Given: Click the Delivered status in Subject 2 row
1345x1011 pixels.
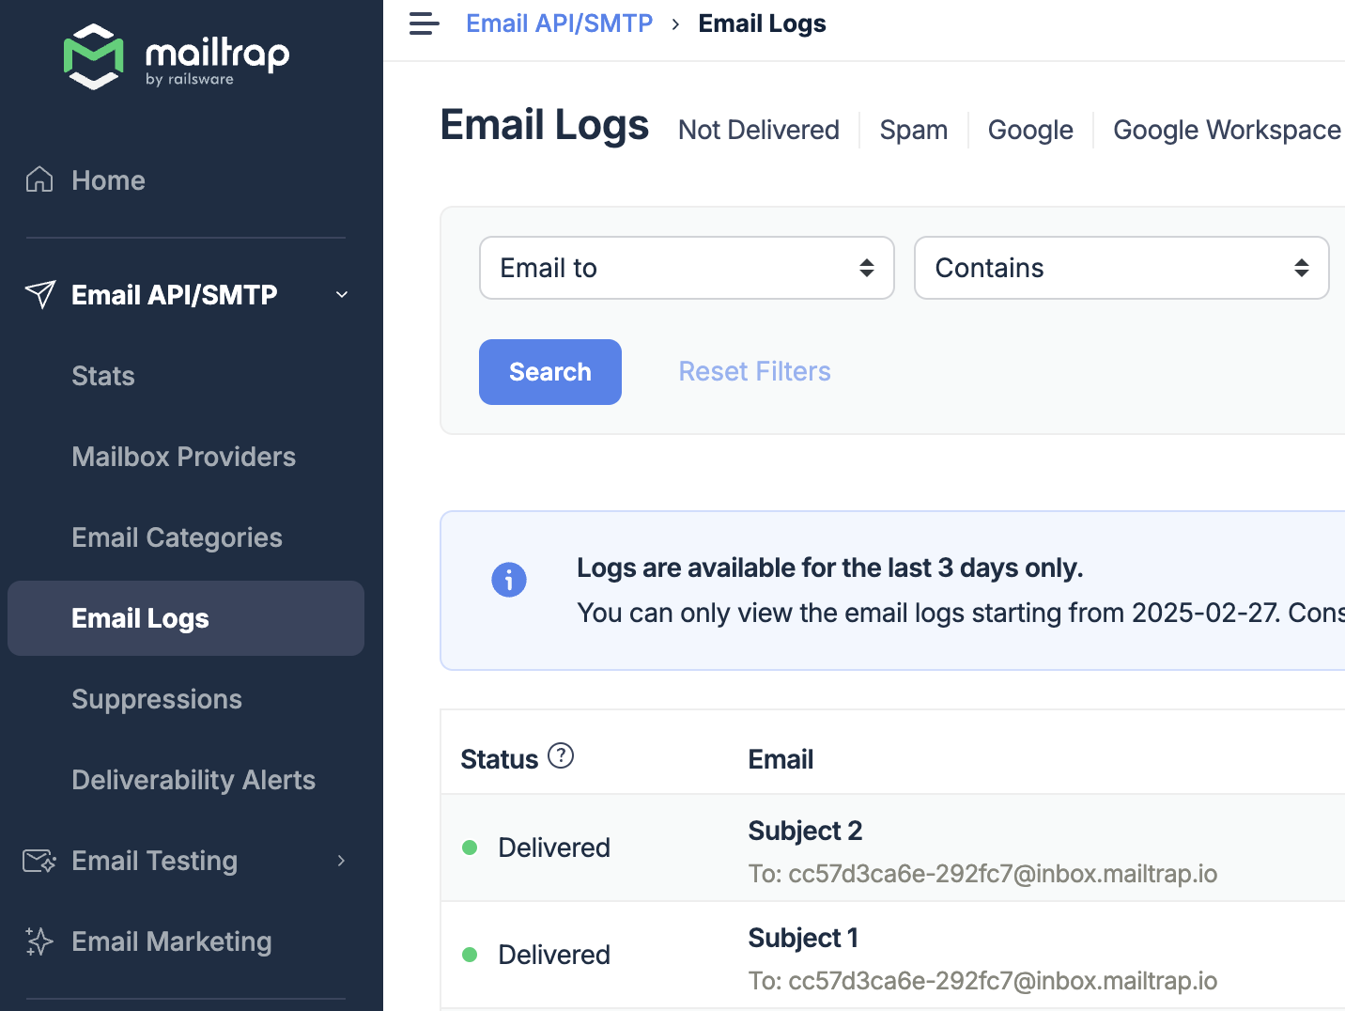Looking at the screenshot, I should [554, 848].
